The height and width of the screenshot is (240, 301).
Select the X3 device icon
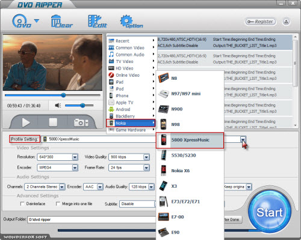[164, 186]
